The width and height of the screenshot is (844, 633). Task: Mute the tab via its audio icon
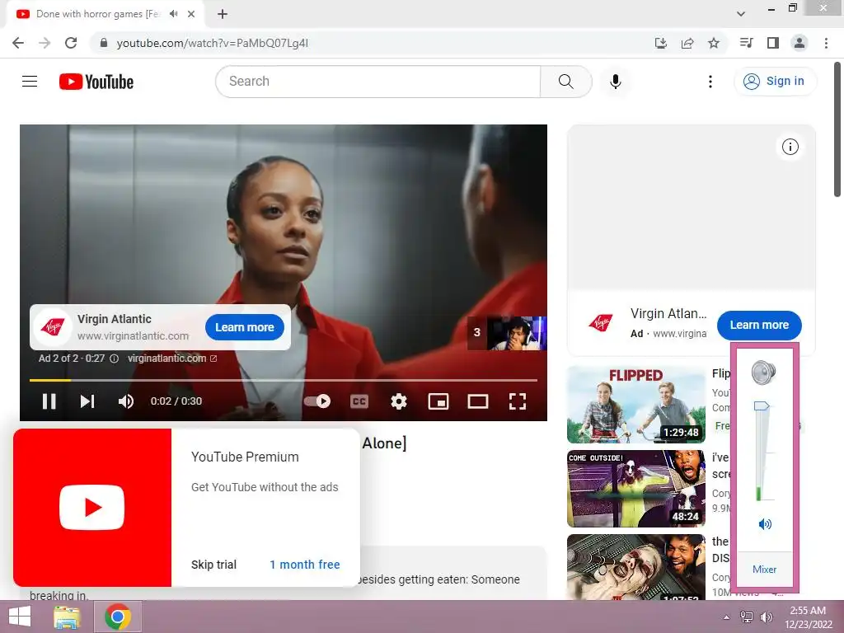[173, 14]
